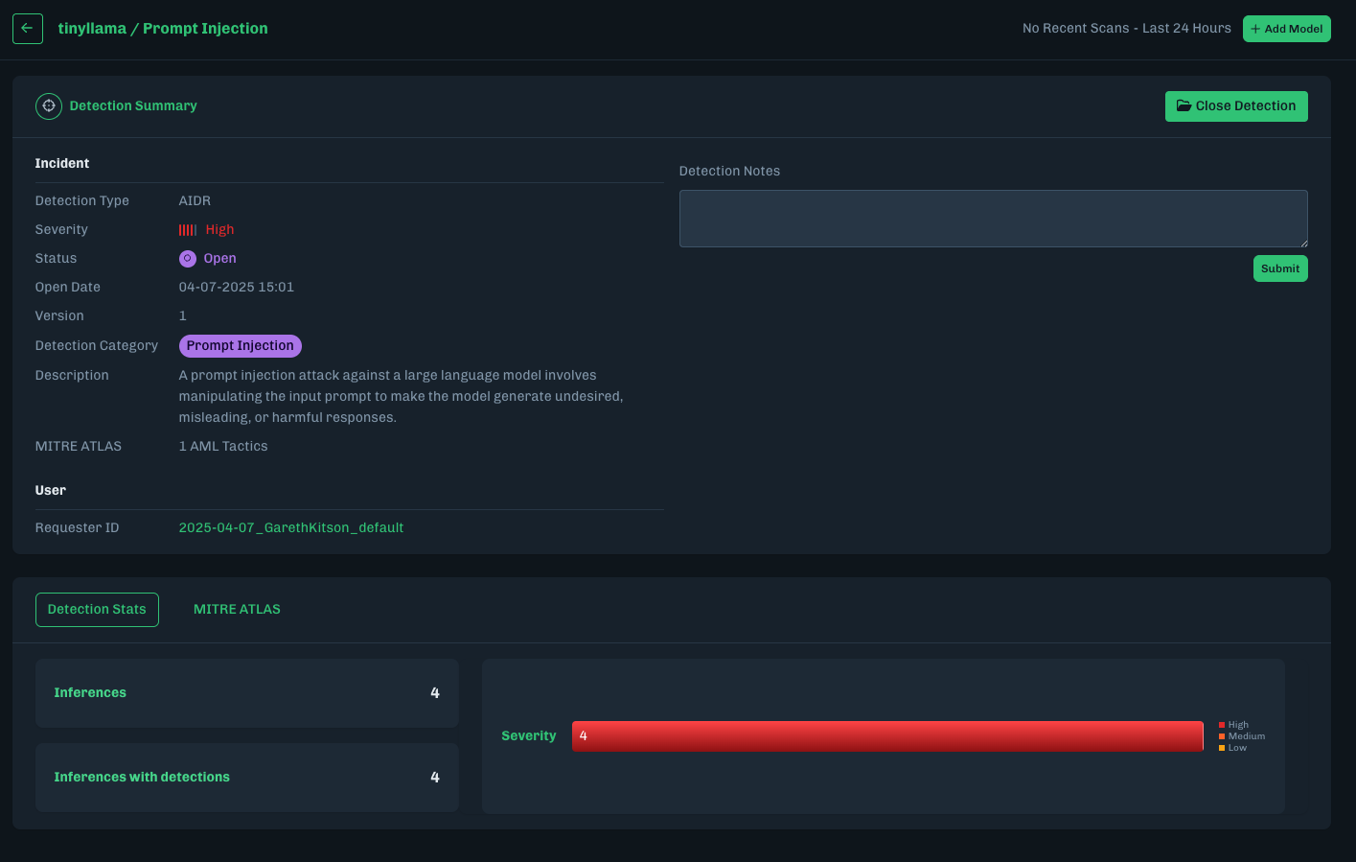Screen dimensions: 1356x862
Task: Click the back arrow icon
Action: pyautogui.click(x=28, y=29)
